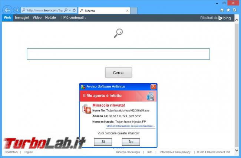
Task: Open the browser Home icon
Action: tap(222, 10)
